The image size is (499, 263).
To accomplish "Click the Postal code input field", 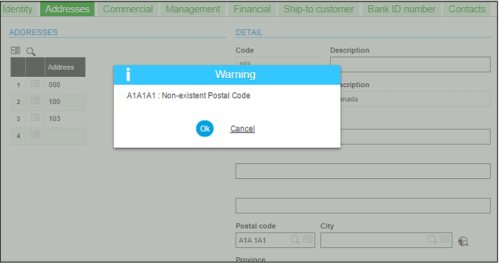I will coord(262,240).
